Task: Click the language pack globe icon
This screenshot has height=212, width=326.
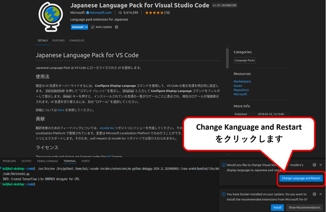Action: (x=51, y=17)
